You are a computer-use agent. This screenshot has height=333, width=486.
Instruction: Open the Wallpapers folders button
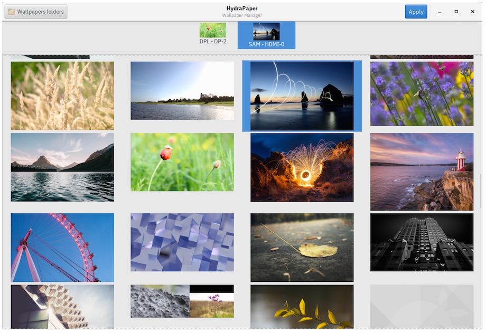coord(36,12)
